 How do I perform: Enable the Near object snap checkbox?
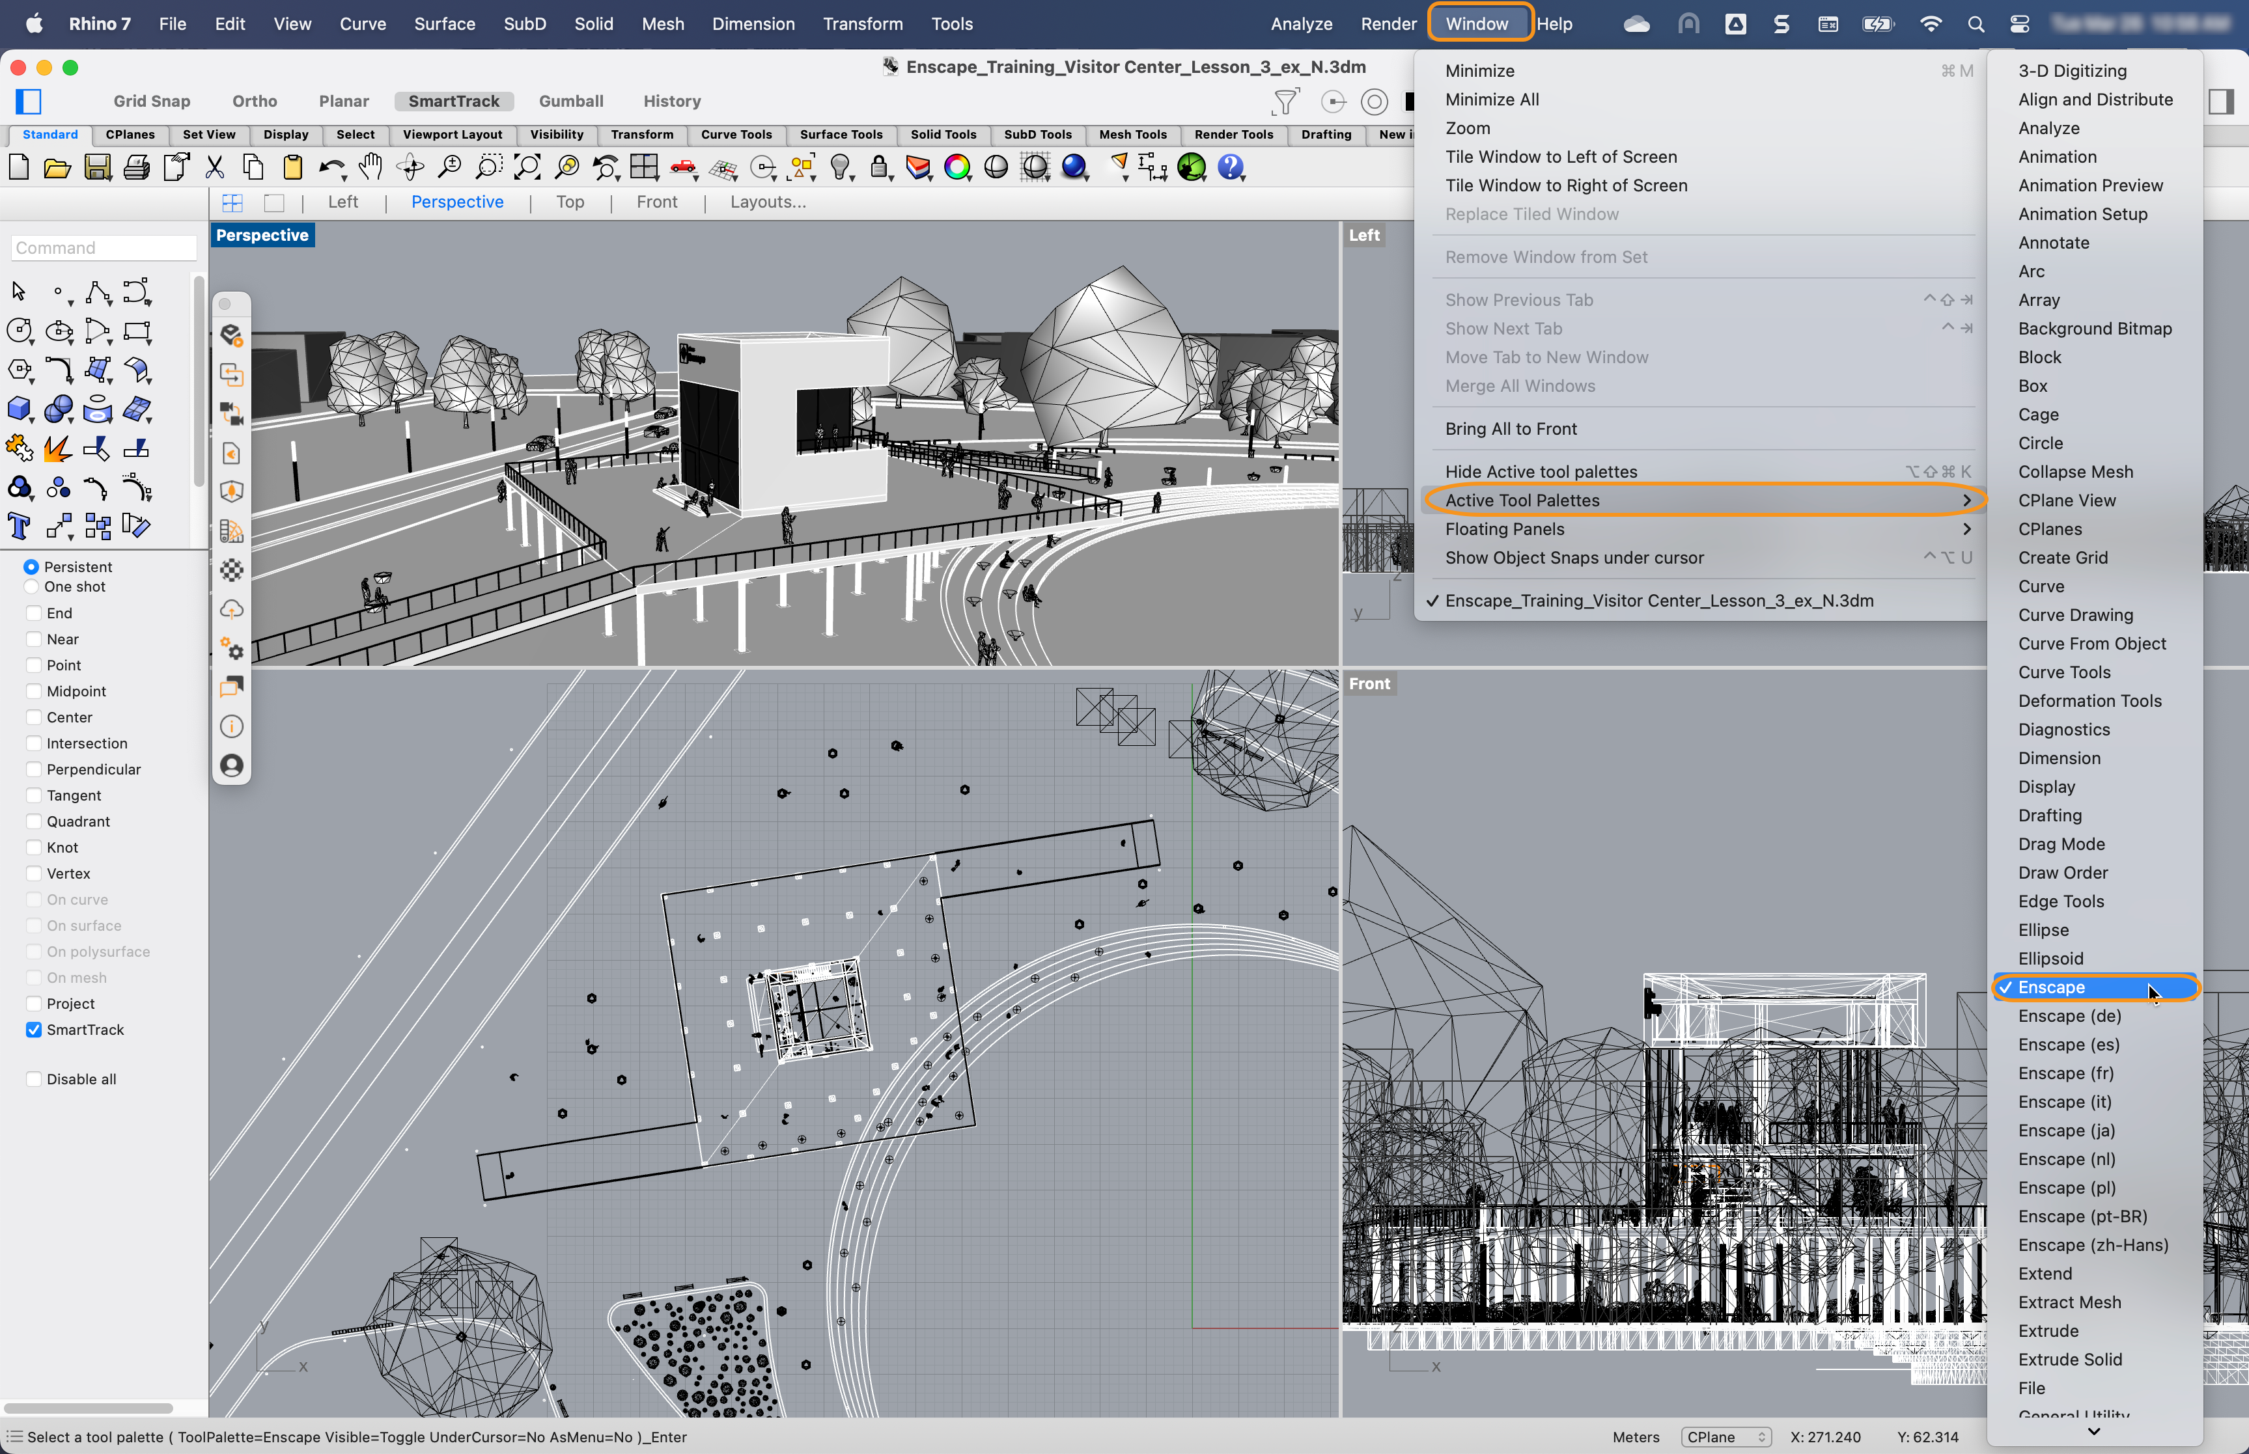pyautogui.click(x=34, y=639)
